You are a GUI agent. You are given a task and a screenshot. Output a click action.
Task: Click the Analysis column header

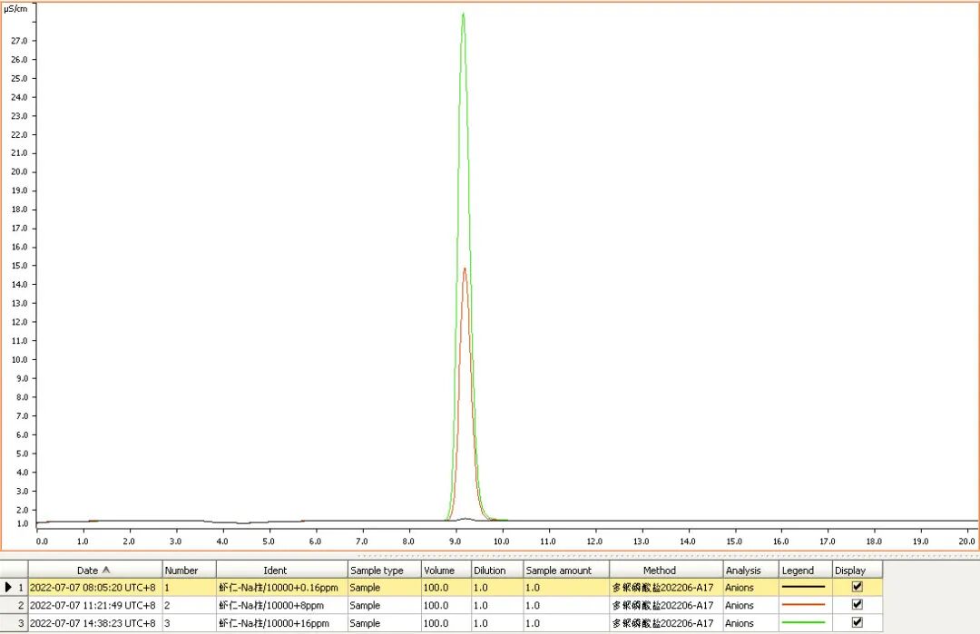pyautogui.click(x=751, y=570)
